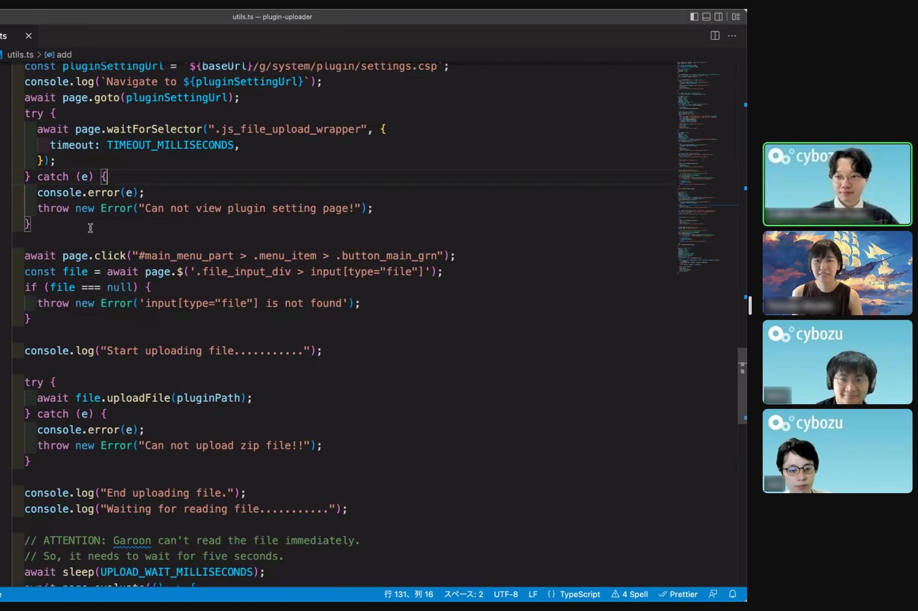Click the editor vertical scrollbar thumb
Screen dimensions: 918x611
click(x=742, y=385)
